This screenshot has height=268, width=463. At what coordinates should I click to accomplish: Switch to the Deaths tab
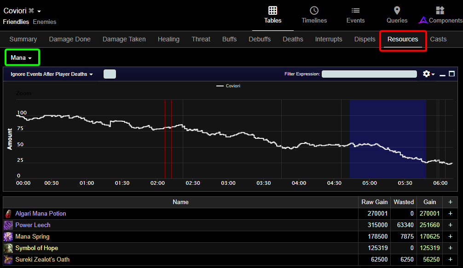pyautogui.click(x=293, y=39)
